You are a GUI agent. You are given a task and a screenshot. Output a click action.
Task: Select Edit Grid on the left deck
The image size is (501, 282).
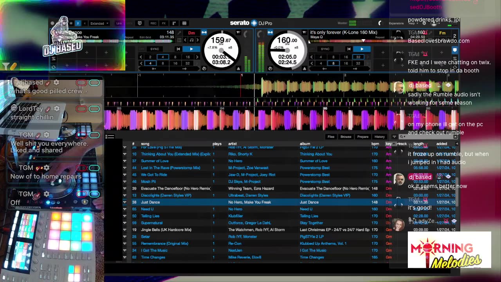(145, 37)
